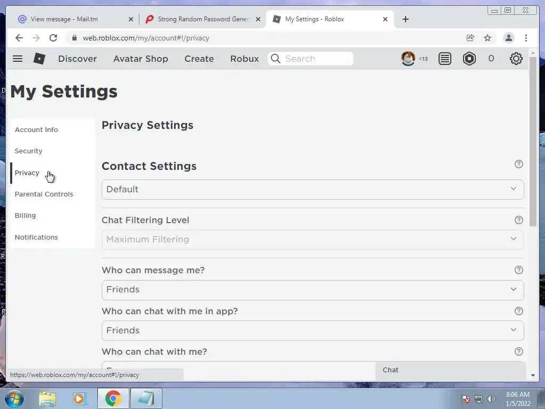This screenshot has height=409, width=545.
Task: Open the Who can message me dropdown
Action: coord(312,290)
